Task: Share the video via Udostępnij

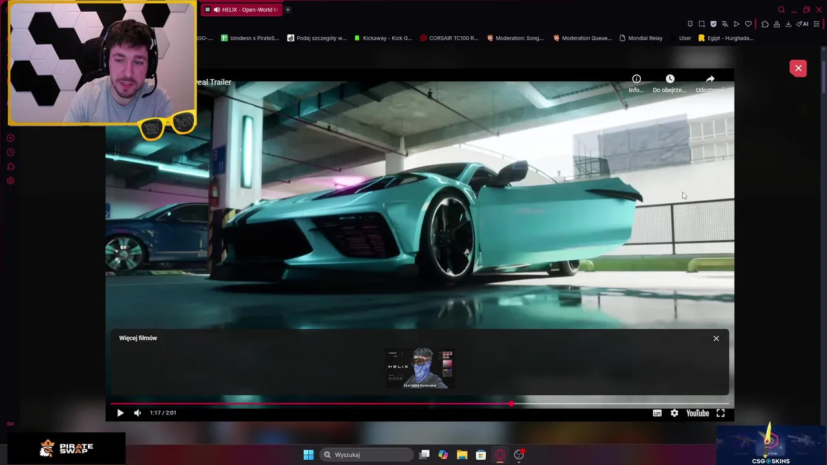Action: (710, 83)
